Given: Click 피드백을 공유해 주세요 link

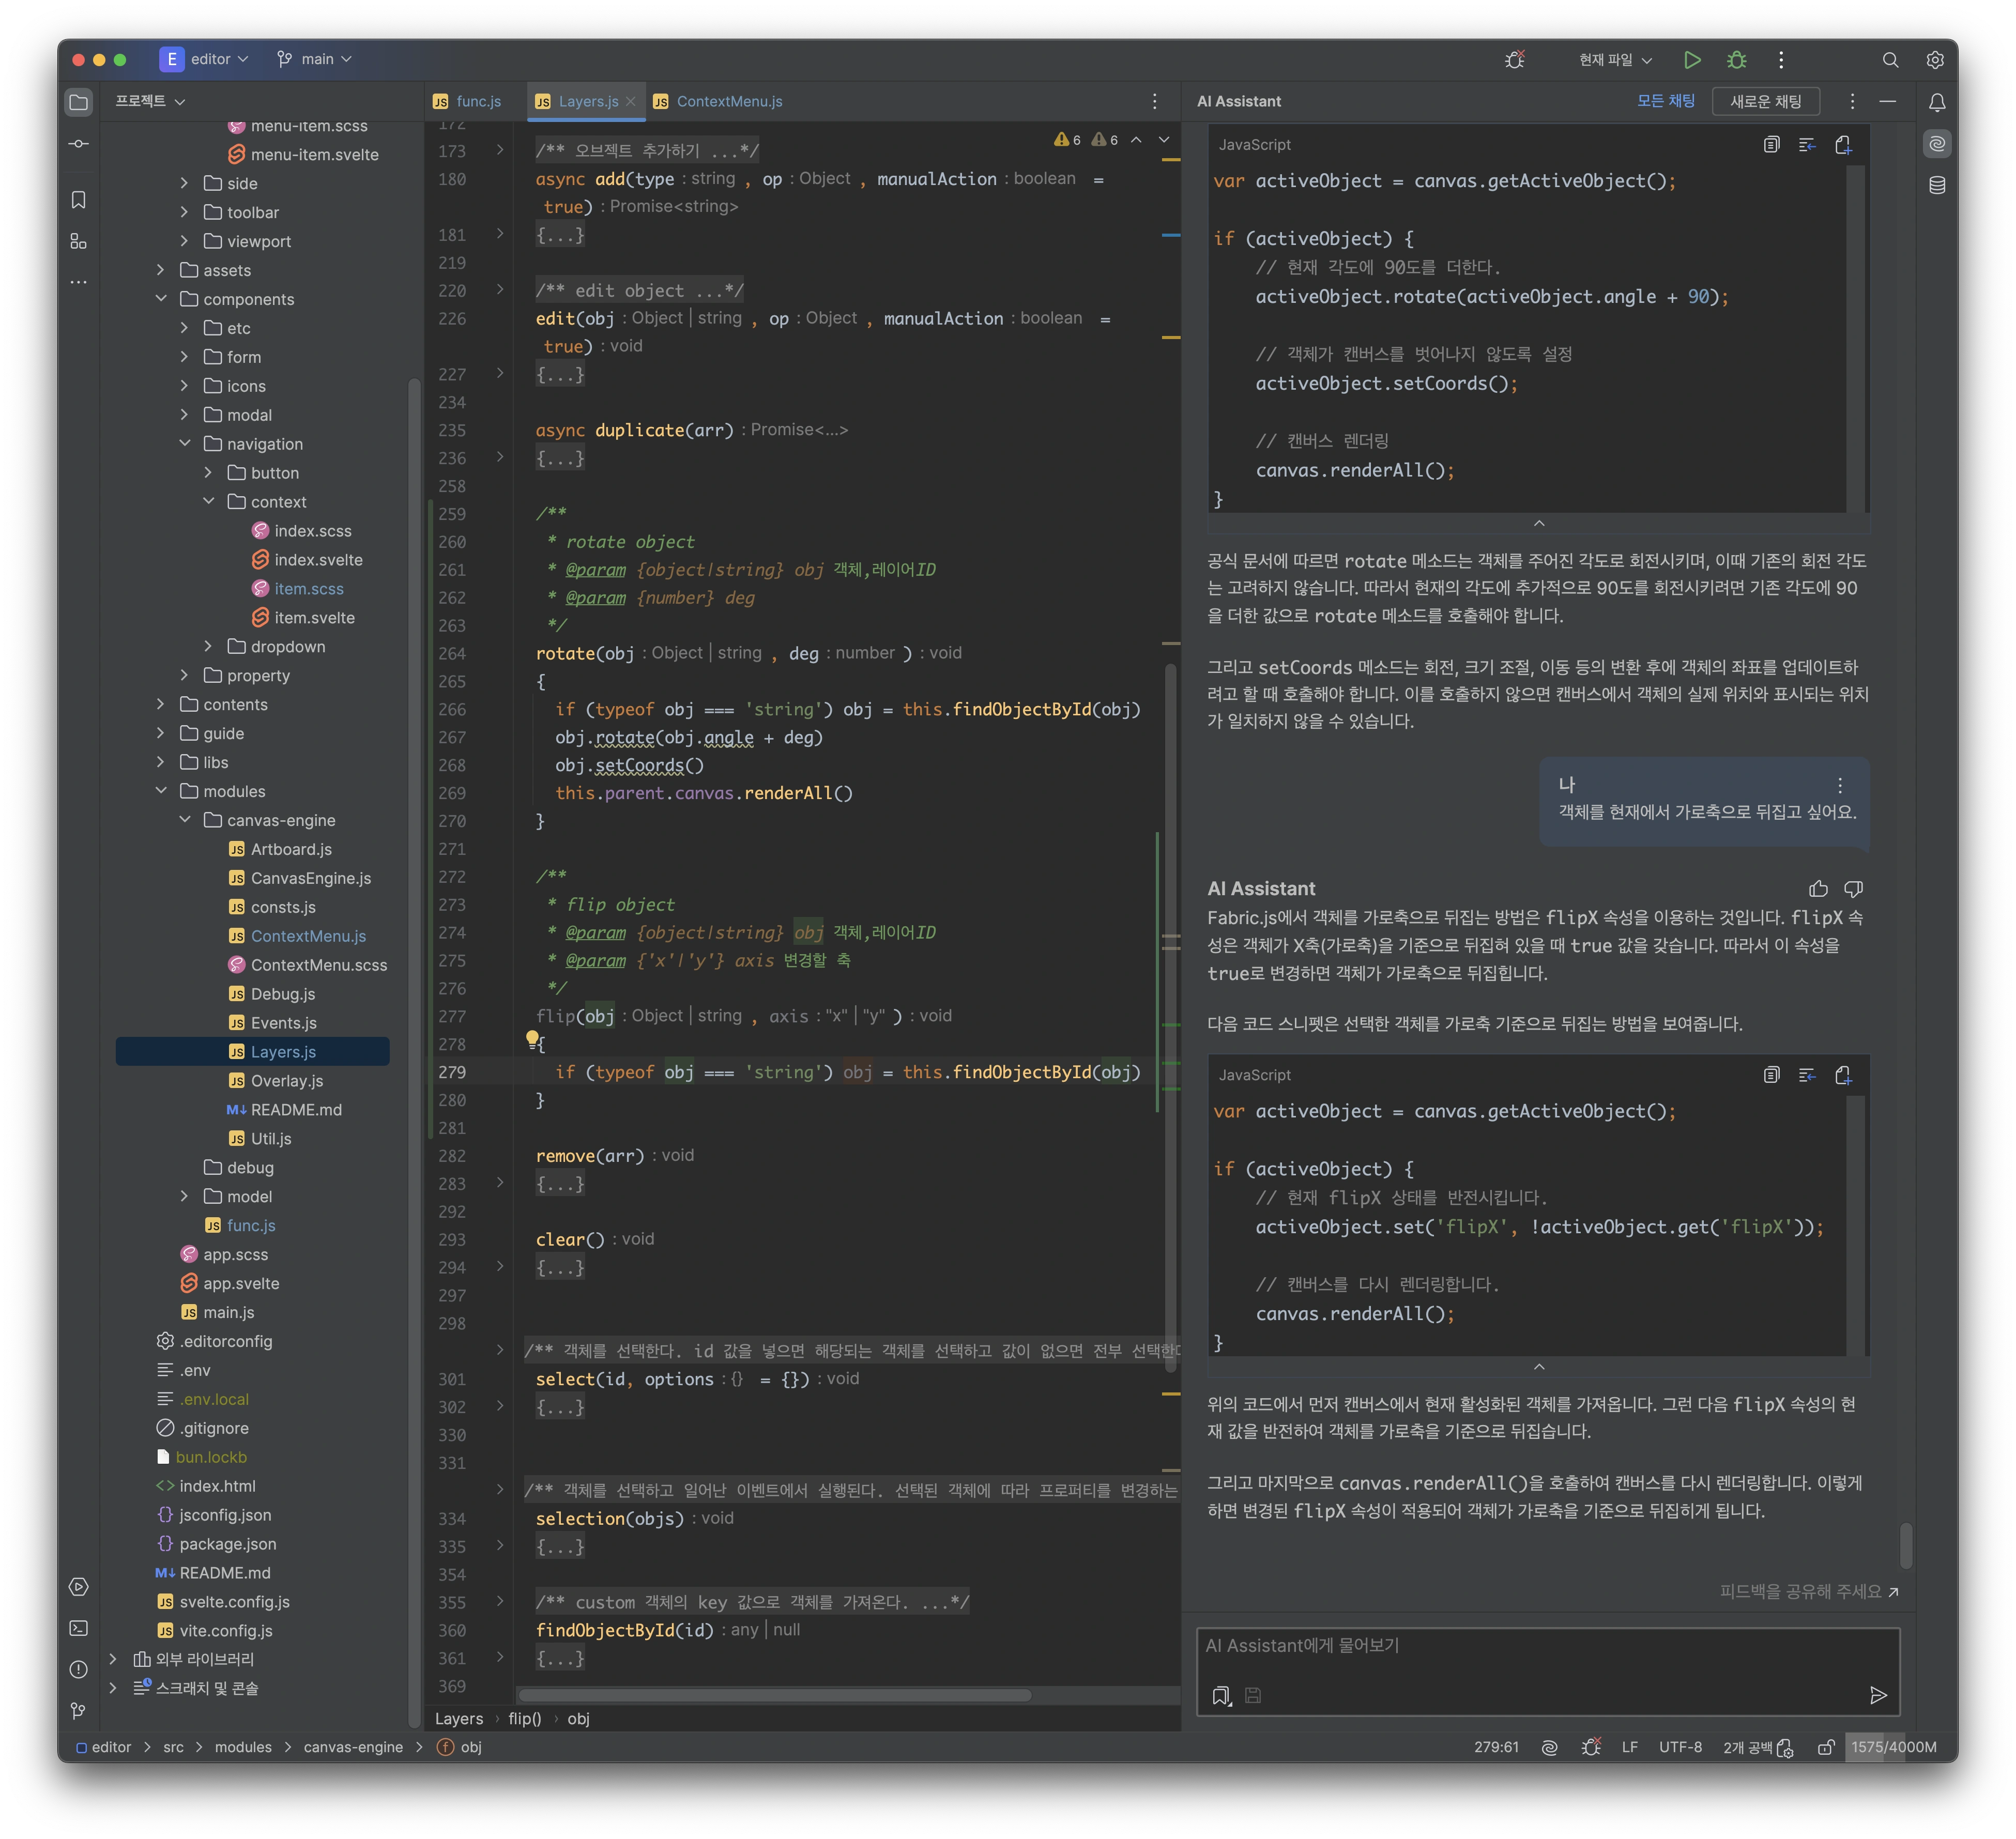Looking at the screenshot, I should (x=1808, y=1591).
